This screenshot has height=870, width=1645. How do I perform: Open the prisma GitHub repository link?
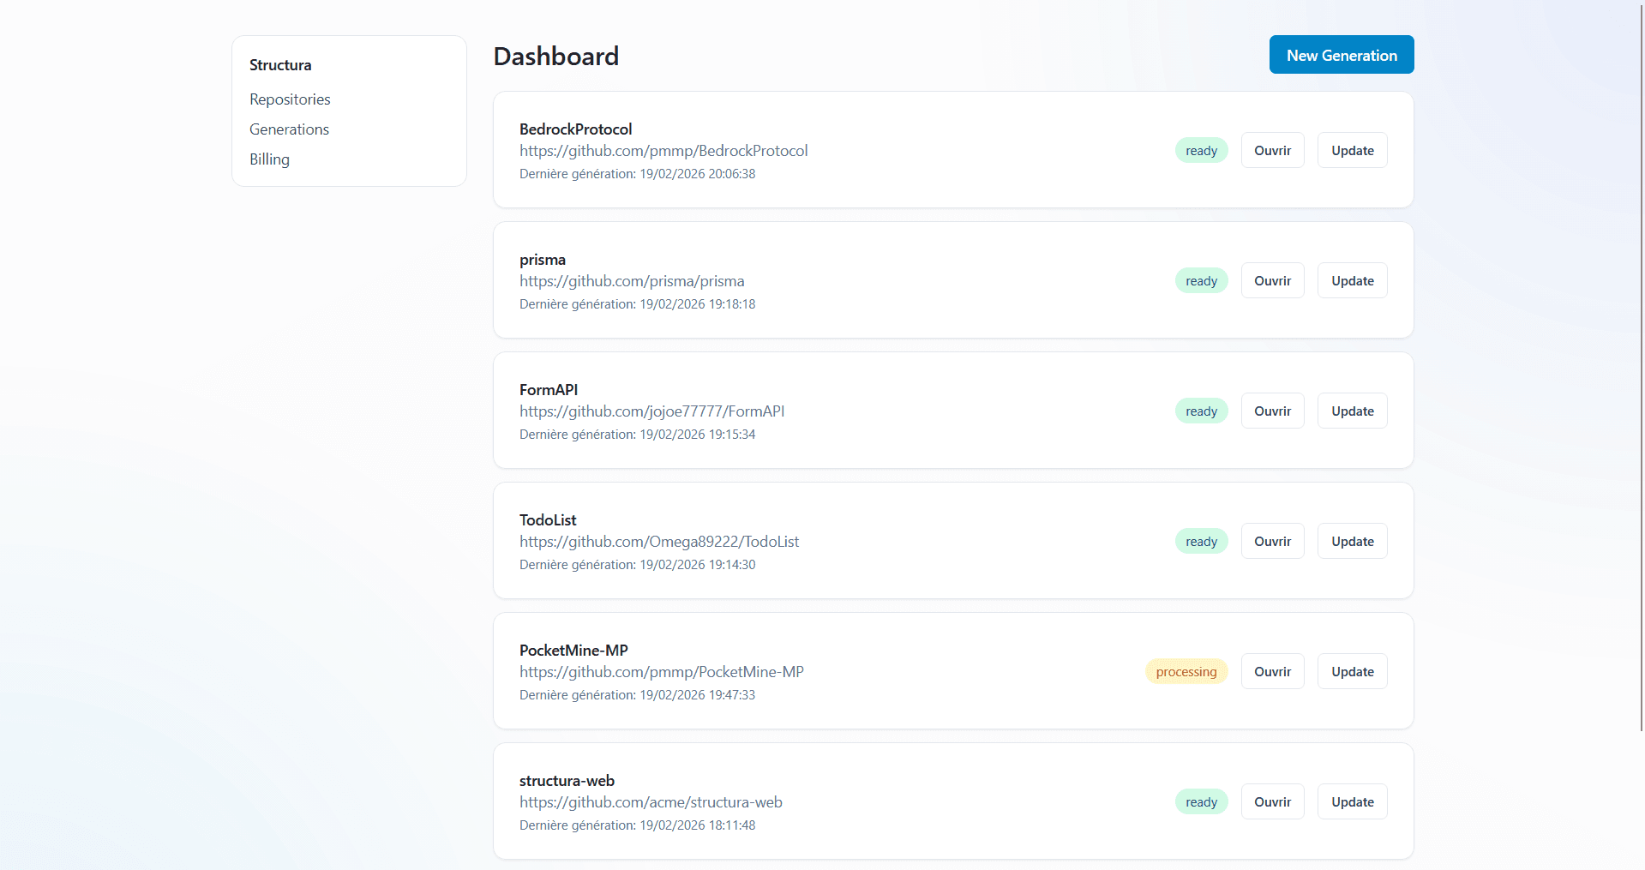pos(632,280)
